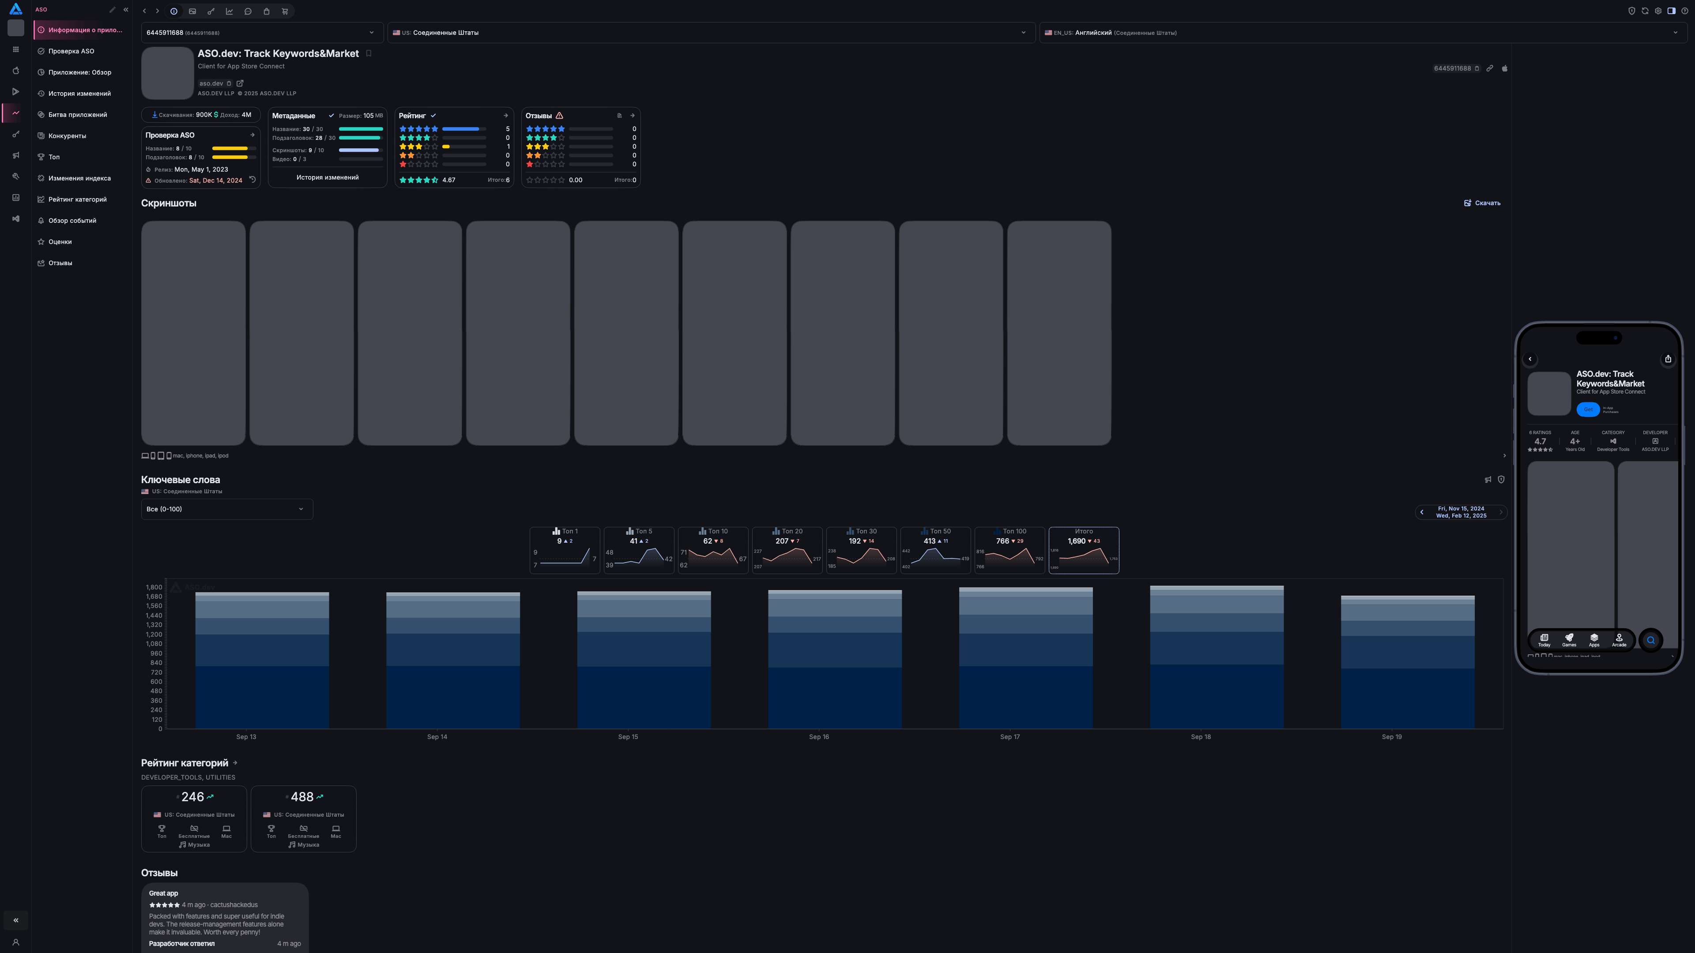Click the back button in the phone preview
Viewport: 1695px width, 953px height.
[x=1530, y=359]
